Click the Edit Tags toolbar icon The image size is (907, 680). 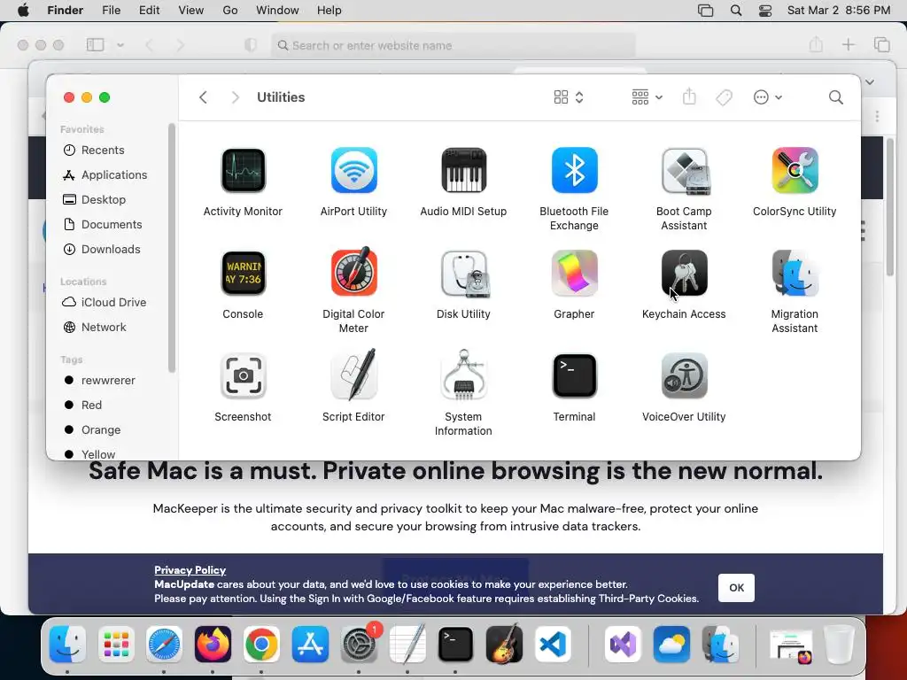(724, 97)
